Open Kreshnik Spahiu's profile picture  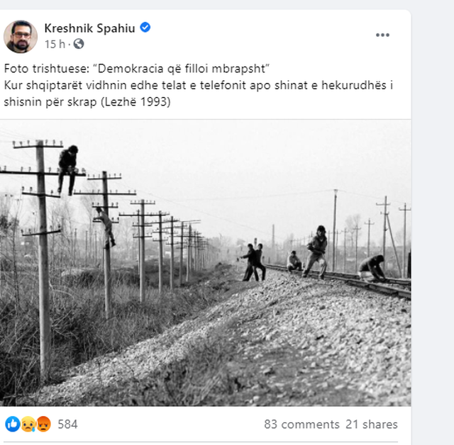click(x=21, y=37)
